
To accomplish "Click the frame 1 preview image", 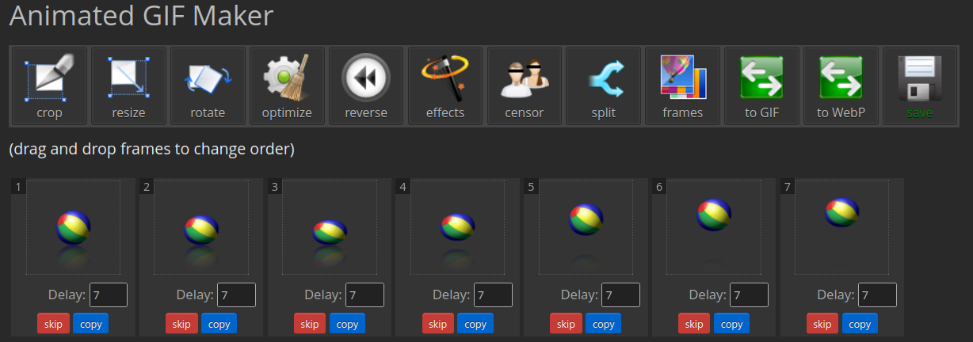I will coord(74,227).
